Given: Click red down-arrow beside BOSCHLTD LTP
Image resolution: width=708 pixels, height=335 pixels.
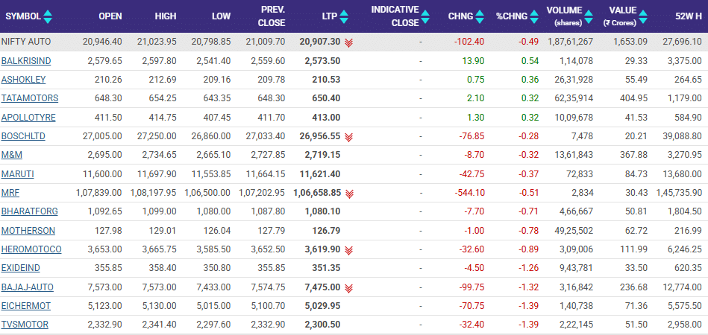Looking at the screenshot, I should click(x=348, y=137).
